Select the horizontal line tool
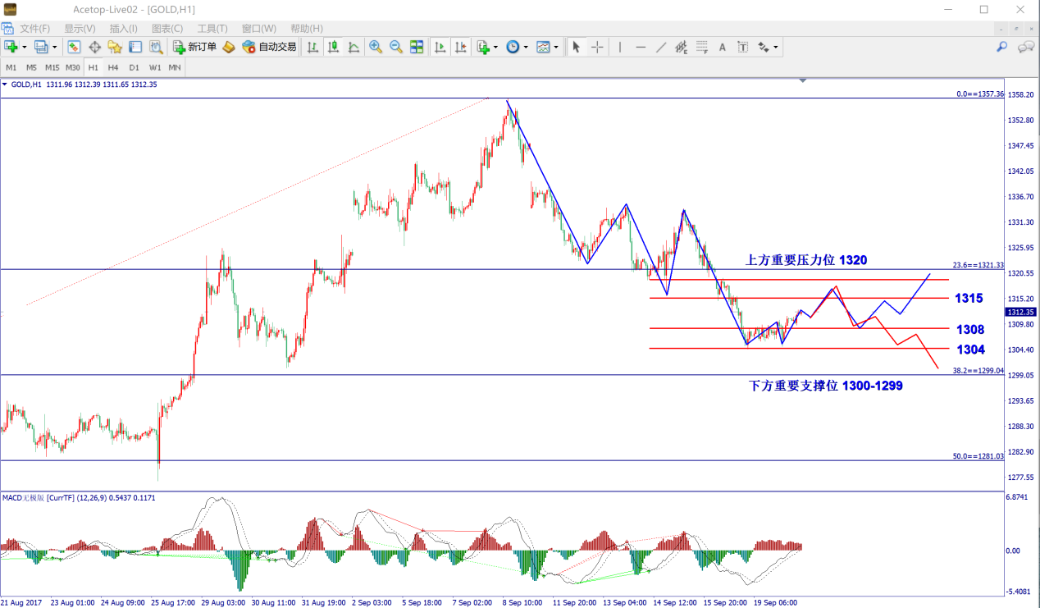 click(641, 47)
